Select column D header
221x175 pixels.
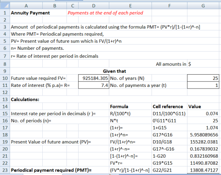point(94,6)
